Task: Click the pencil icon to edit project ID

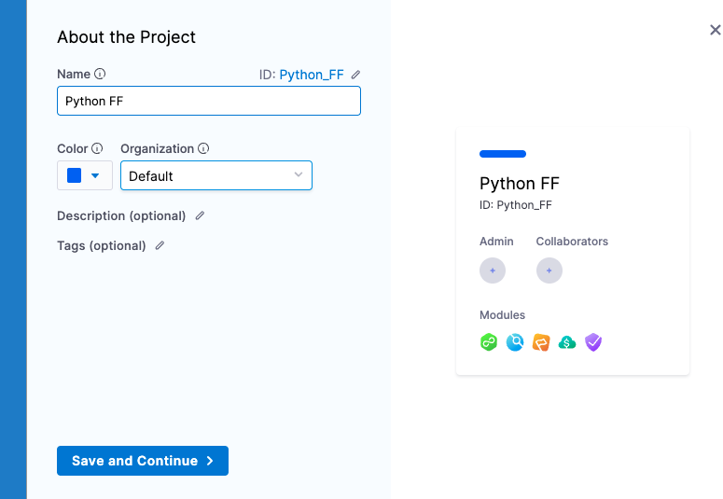Action: (x=355, y=75)
